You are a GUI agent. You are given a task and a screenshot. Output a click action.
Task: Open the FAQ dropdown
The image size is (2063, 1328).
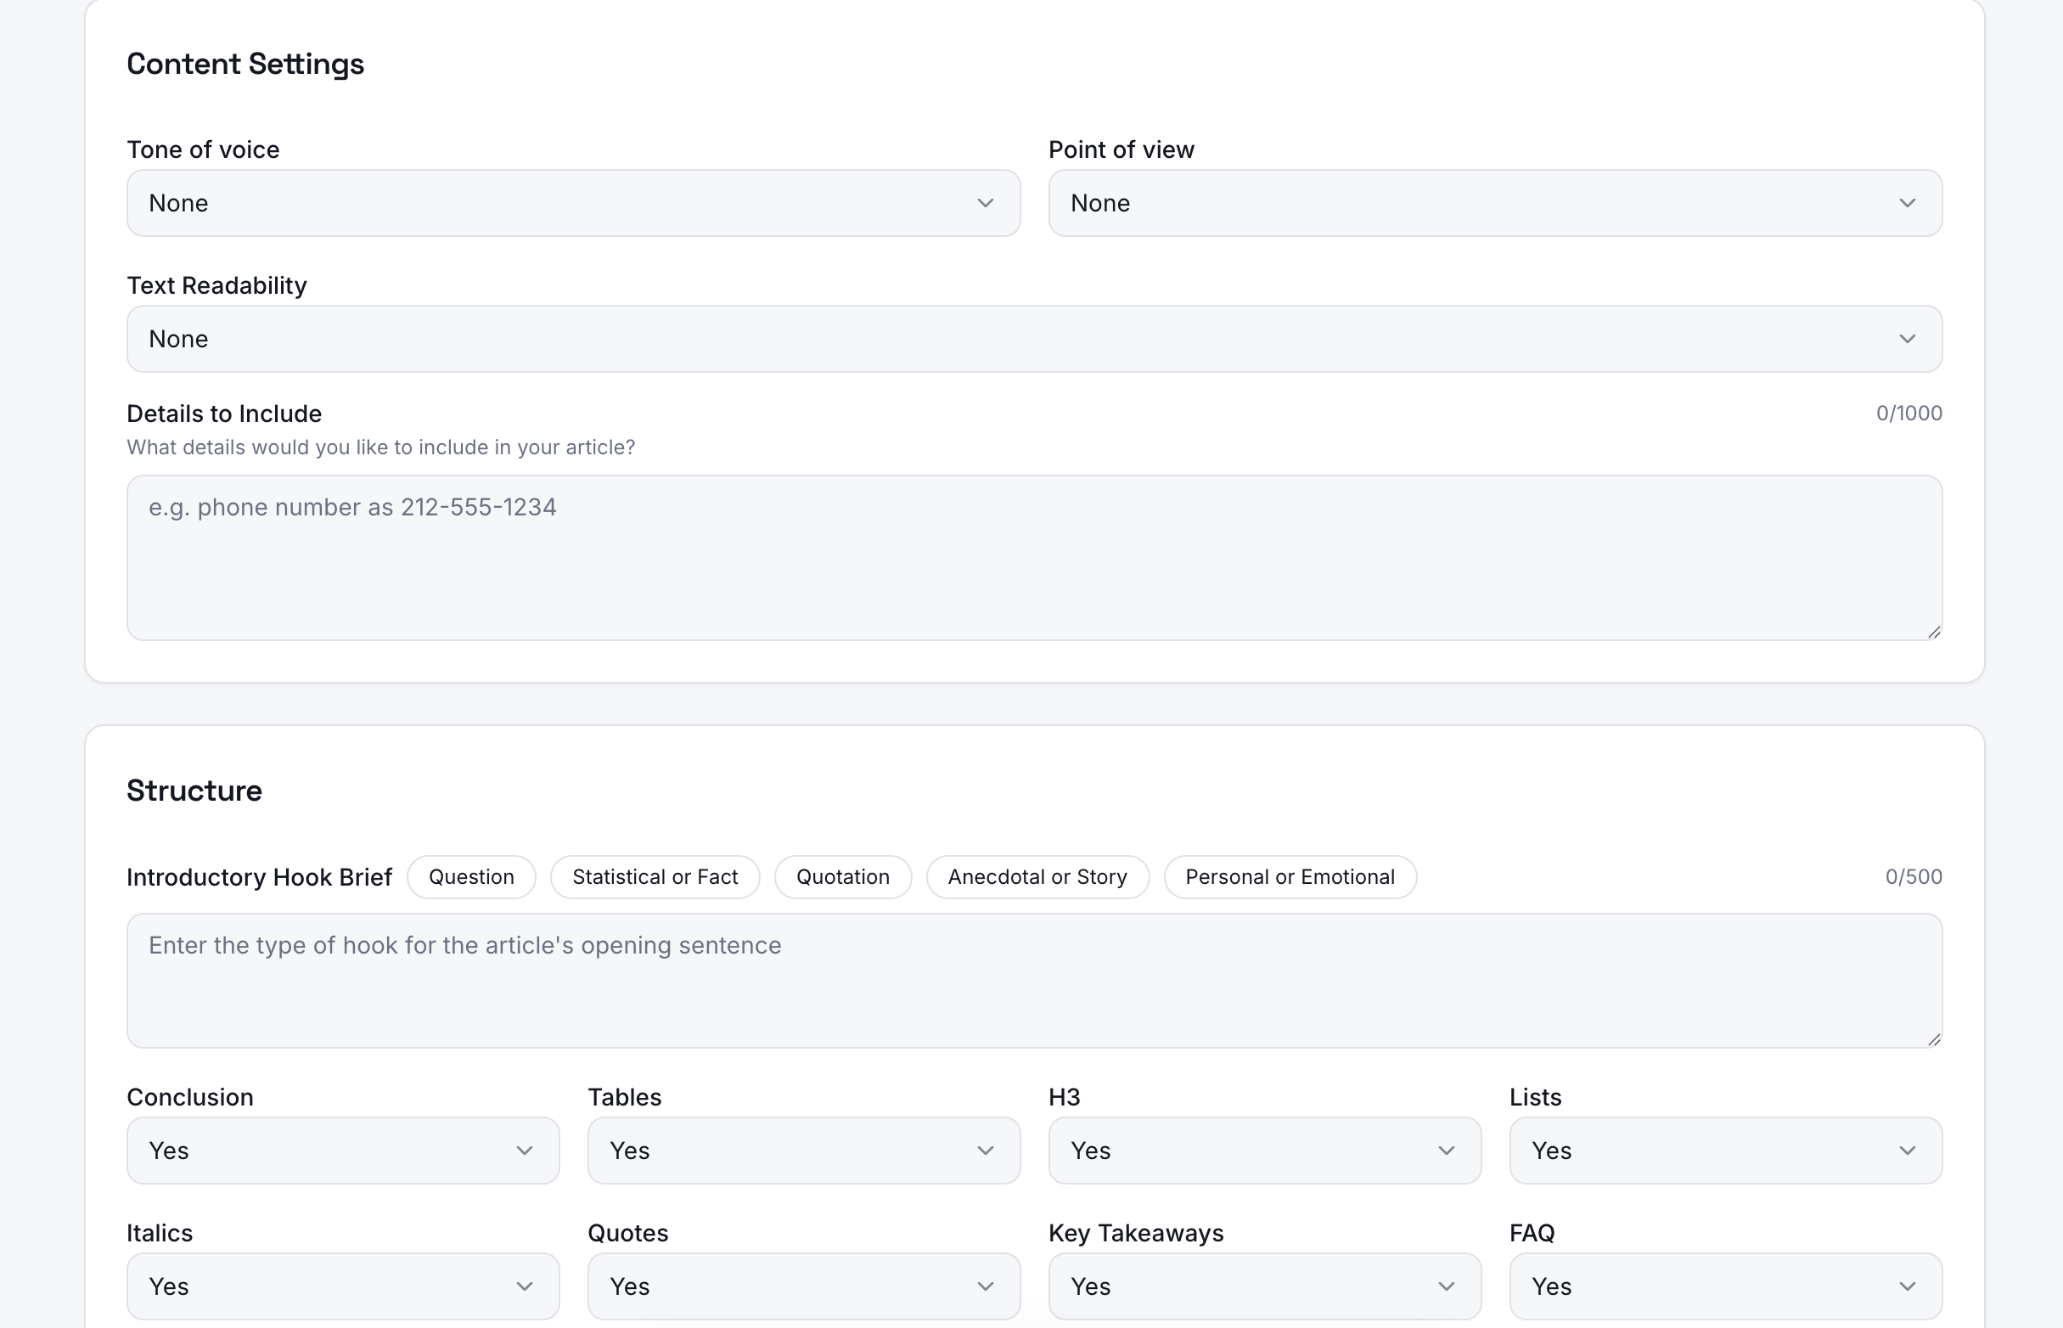[x=1724, y=1286]
